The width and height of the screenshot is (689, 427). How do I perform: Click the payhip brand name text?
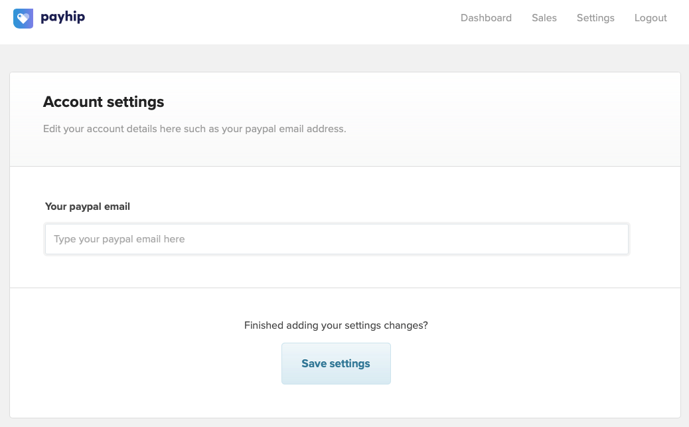(x=63, y=17)
